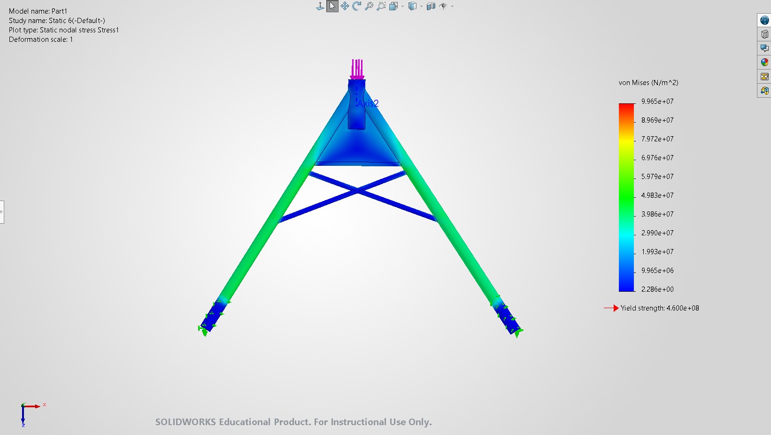Screen dimensions: 771x435
Task: Toggle the Section View icon
Action: [x=431, y=6]
